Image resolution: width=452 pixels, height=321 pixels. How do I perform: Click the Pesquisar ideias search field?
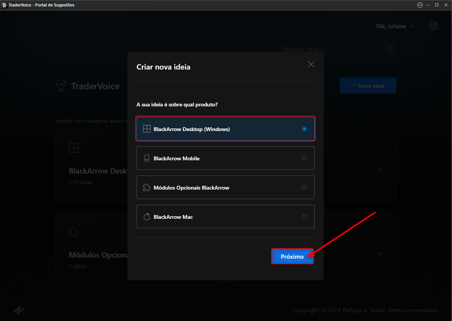336,49
